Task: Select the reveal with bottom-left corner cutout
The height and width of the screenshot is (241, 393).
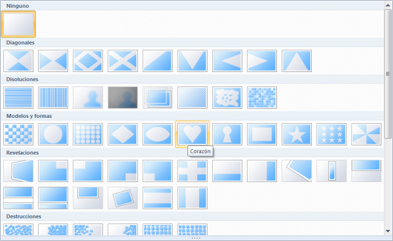Action: tap(158, 171)
